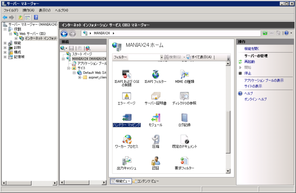Click the サイトの表示 link
Viewport: 296px width, 193px height.
tap(253, 86)
